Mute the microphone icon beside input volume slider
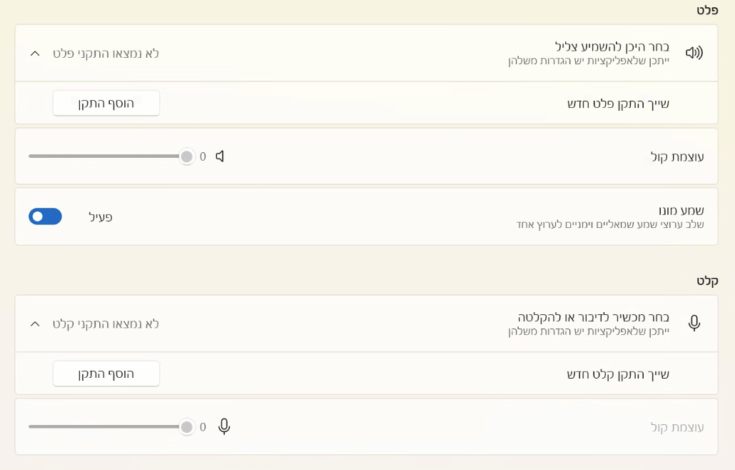Viewport: 735px width, 470px height. [224, 426]
